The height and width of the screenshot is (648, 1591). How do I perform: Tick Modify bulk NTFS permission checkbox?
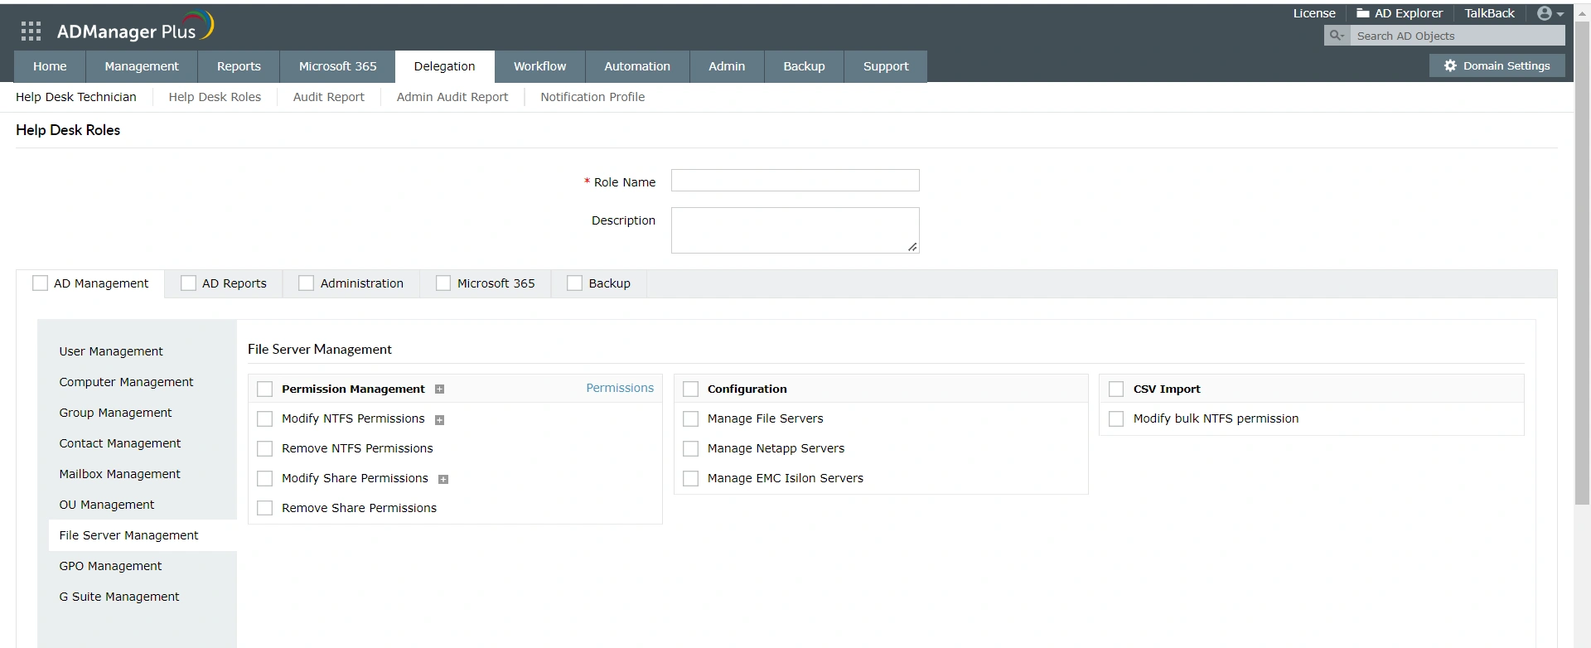tap(1116, 418)
